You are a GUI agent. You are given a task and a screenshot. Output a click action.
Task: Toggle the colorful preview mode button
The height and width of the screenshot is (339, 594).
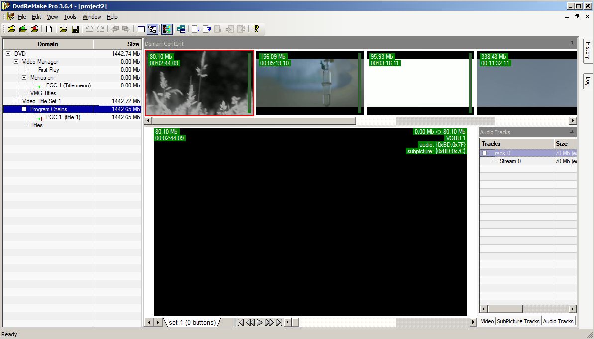point(167,29)
